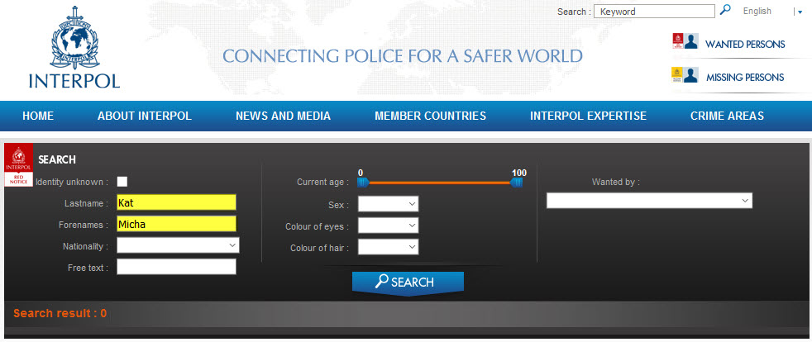Click the red notice icon beside Wanted Persons
The height and width of the screenshot is (342, 812).
(x=677, y=40)
